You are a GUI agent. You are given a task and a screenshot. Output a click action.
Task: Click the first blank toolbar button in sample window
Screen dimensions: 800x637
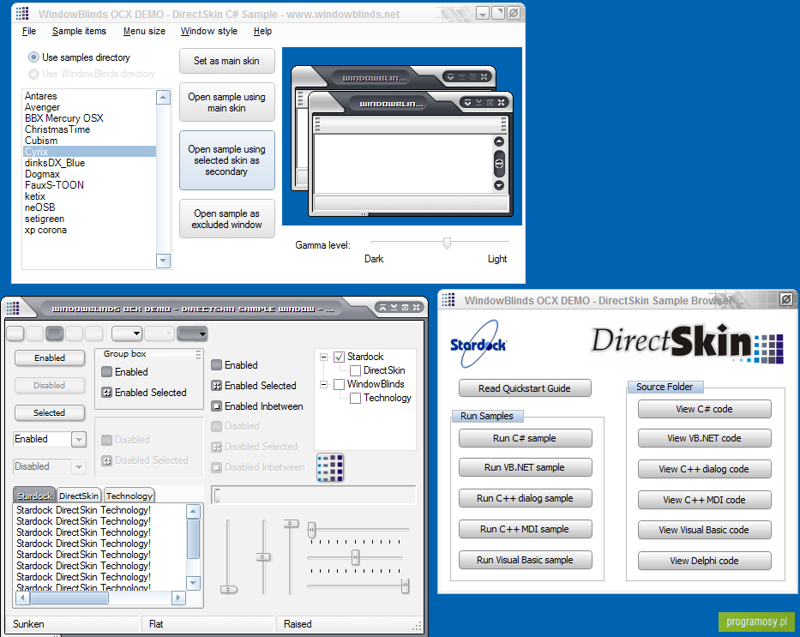tap(15, 334)
